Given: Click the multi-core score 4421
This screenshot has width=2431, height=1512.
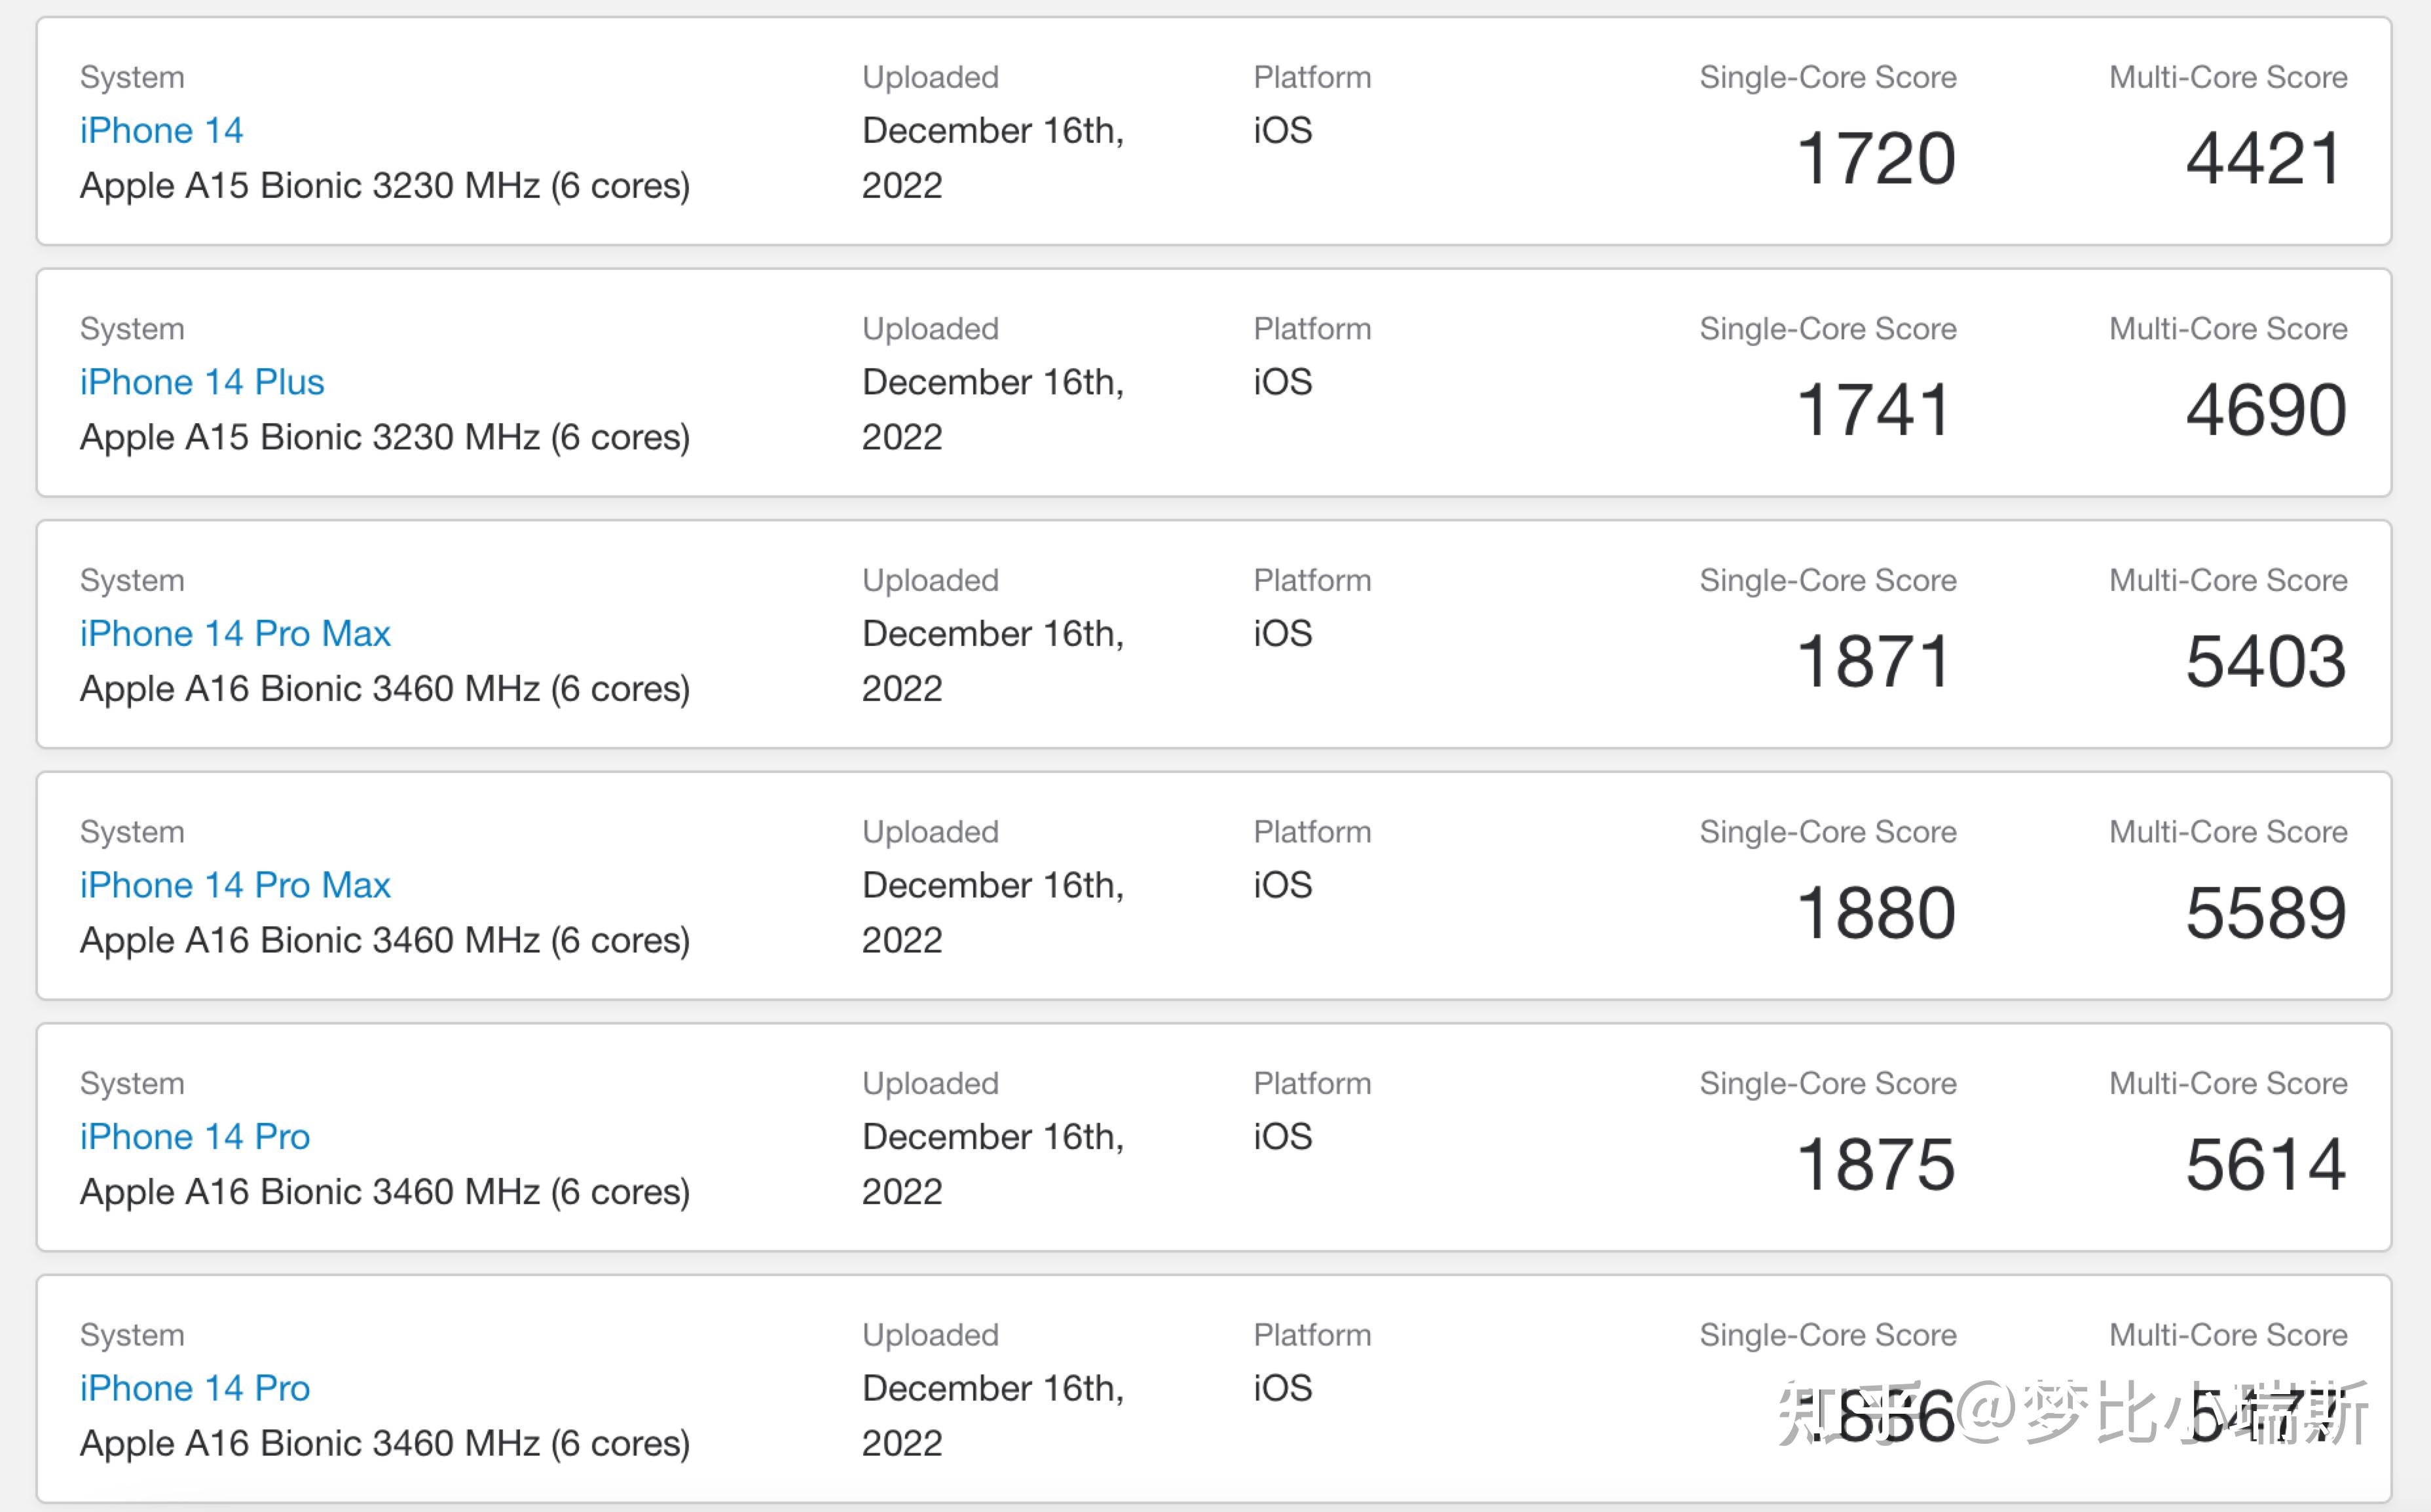Looking at the screenshot, I should 2264,159.
